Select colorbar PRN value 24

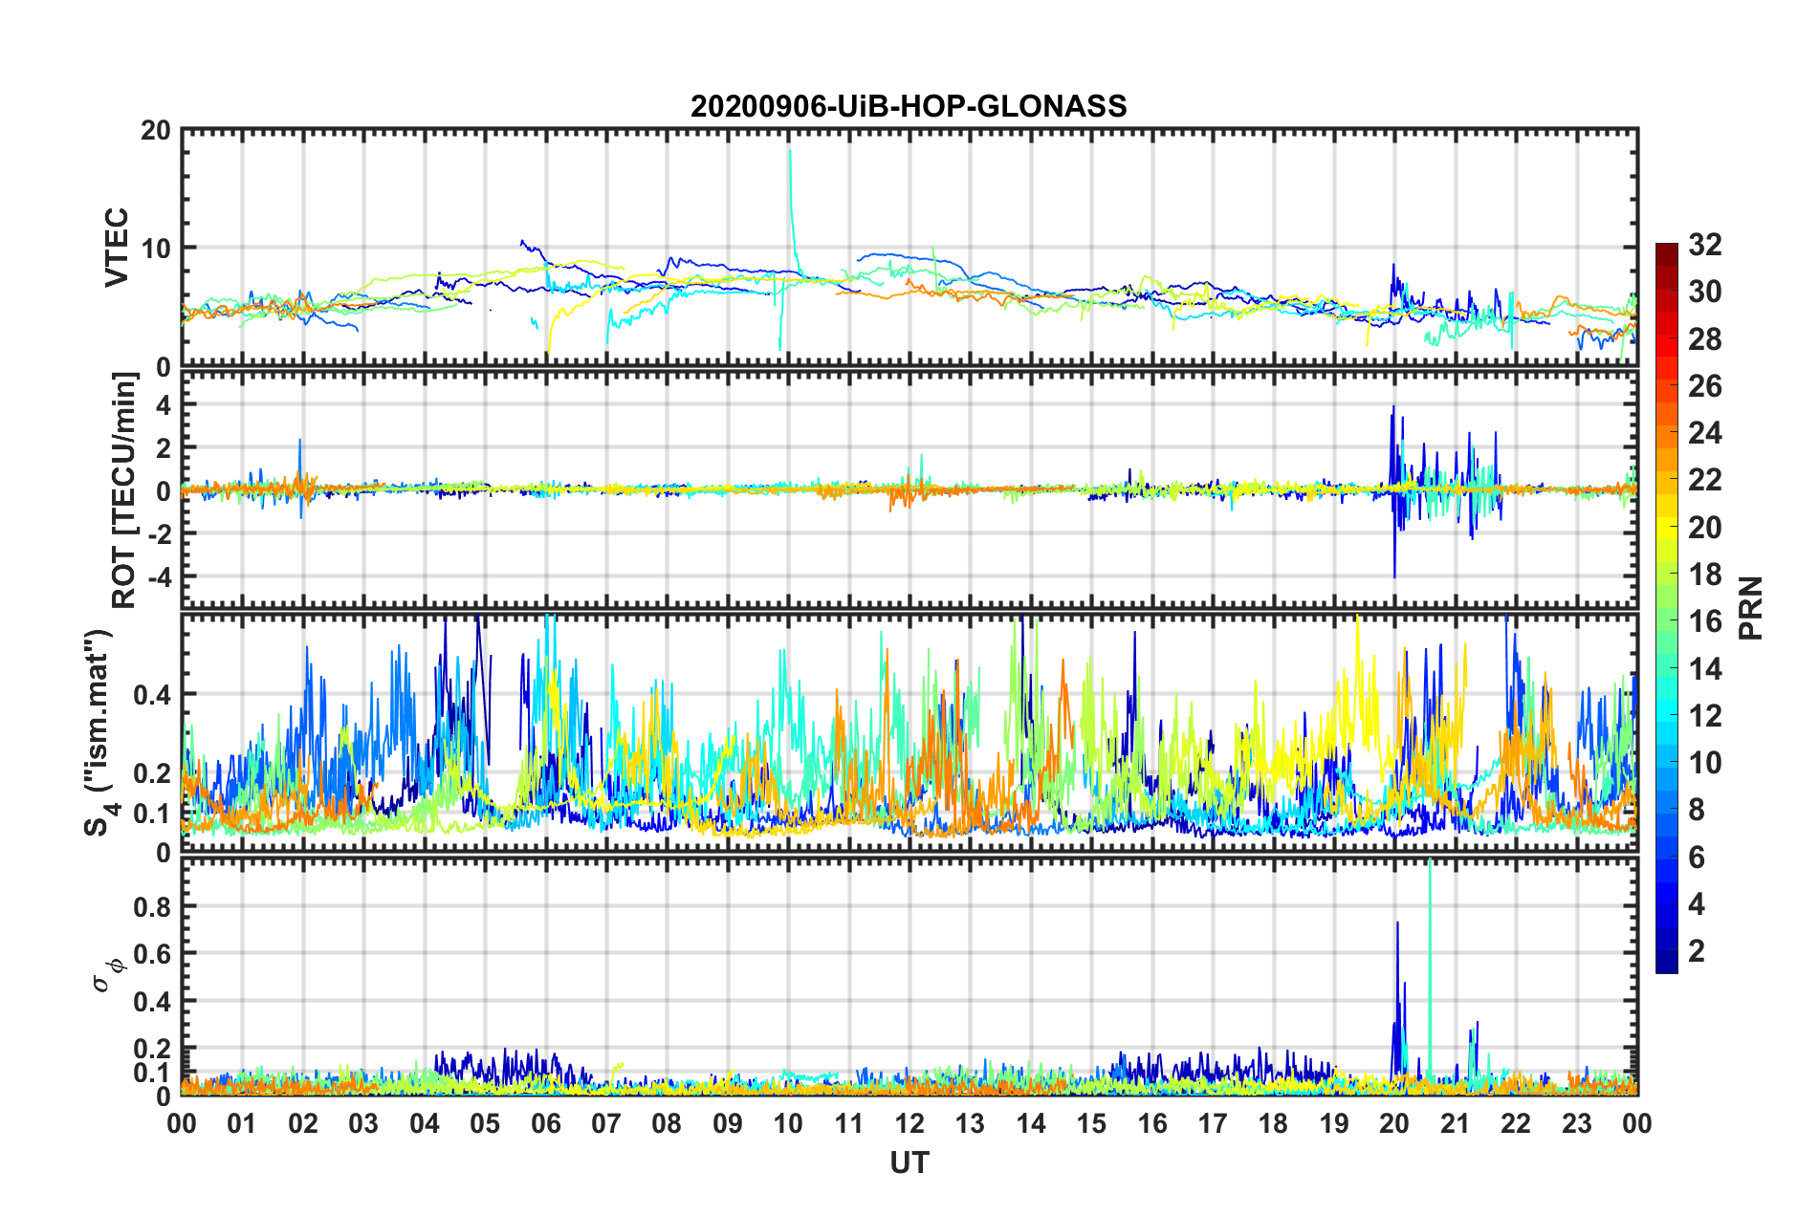click(x=1705, y=433)
